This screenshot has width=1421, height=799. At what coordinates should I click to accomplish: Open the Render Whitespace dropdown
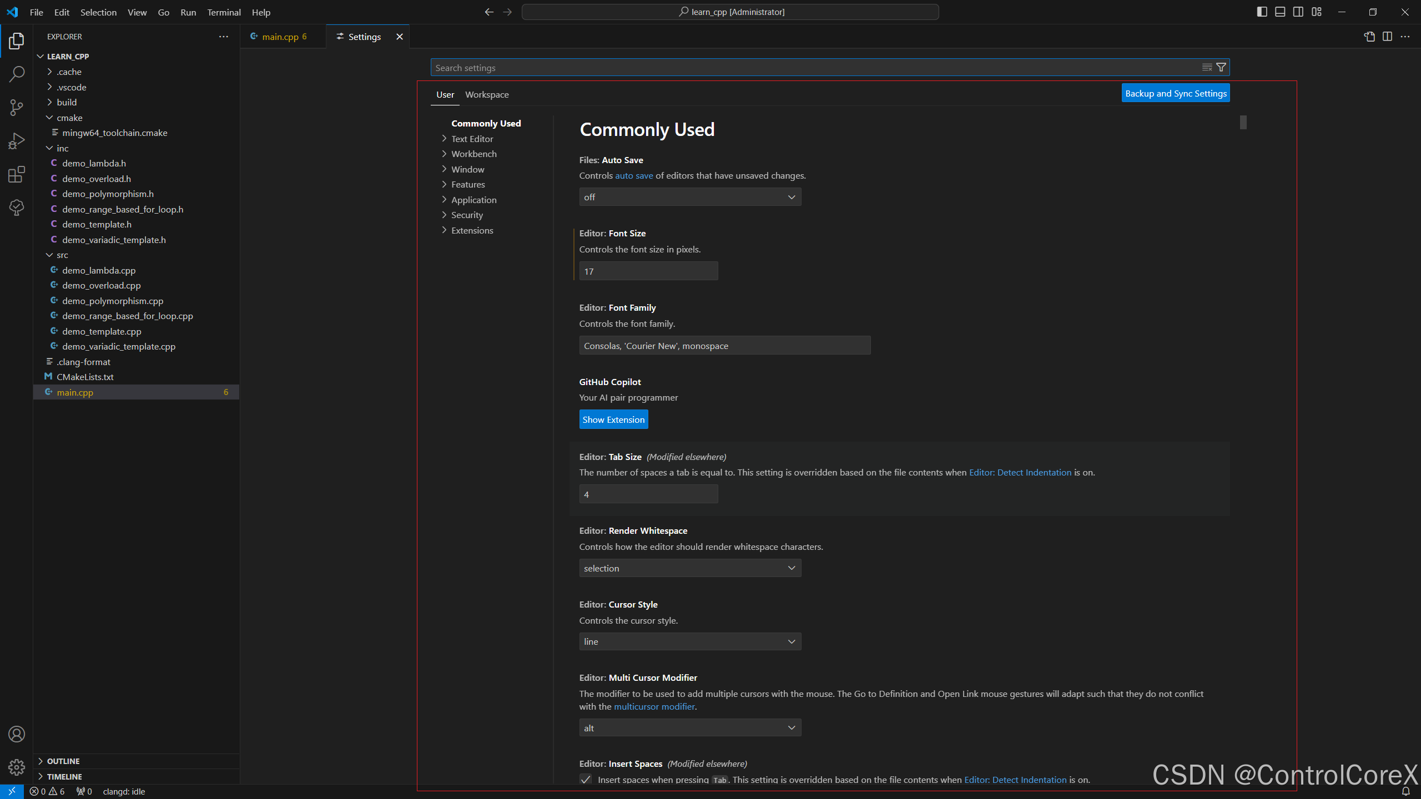click(x=690, y=568)
